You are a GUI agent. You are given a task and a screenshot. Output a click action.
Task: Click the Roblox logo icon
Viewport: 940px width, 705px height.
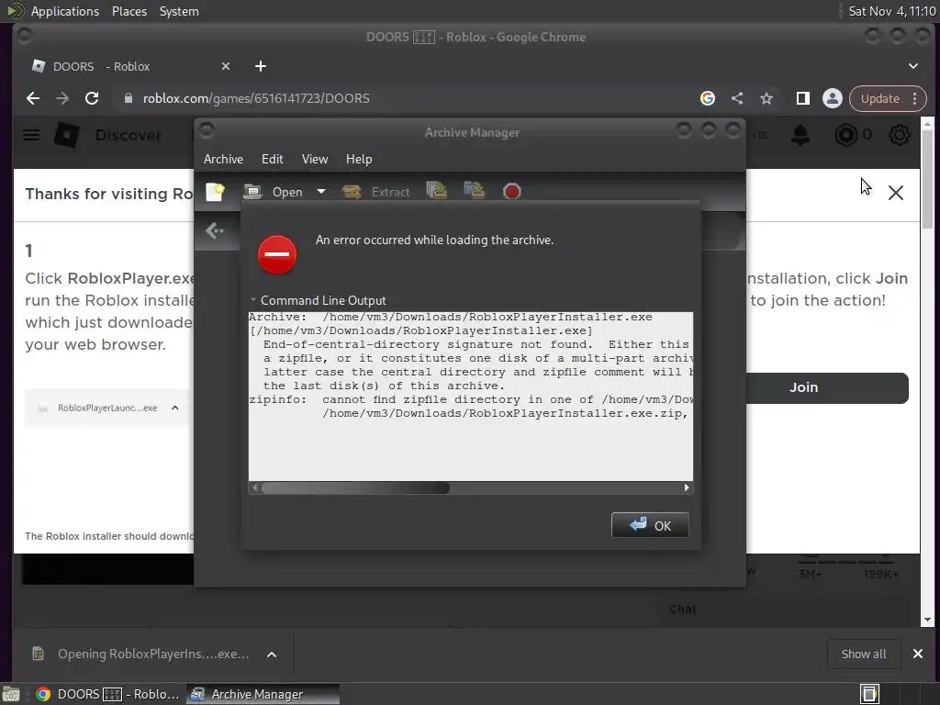(66, 135)
